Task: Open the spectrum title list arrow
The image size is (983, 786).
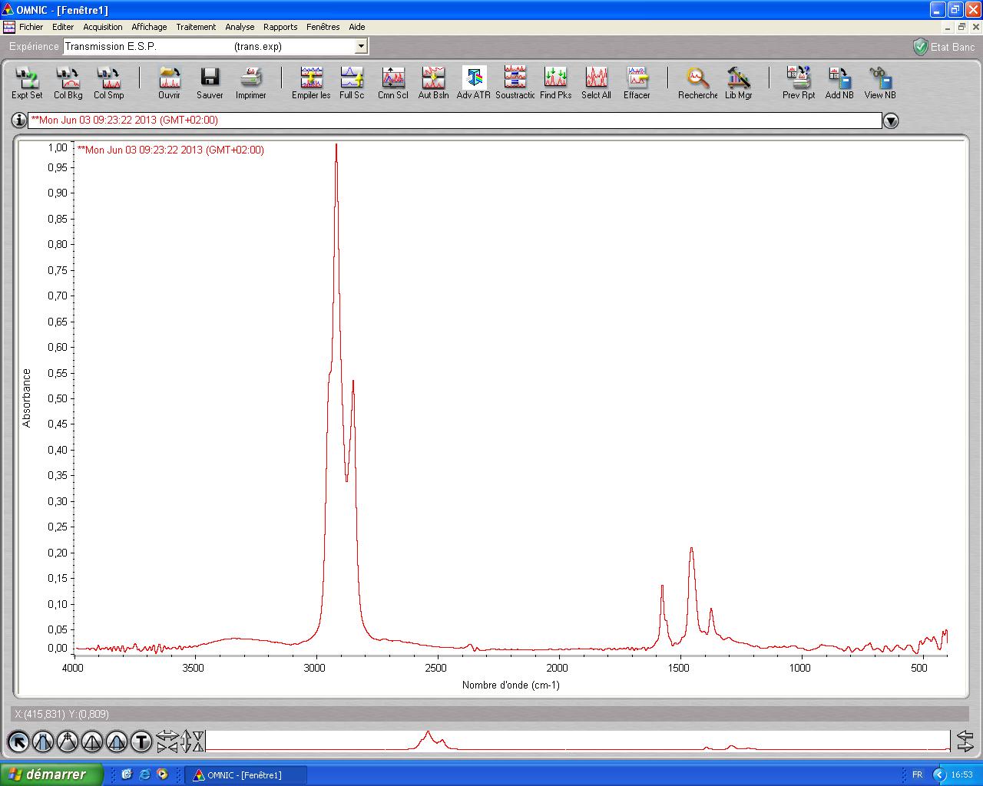Action: point(891,121)
